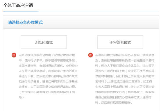The height and width of the screenshot is (111, 161).
Task: Click the red 注 icon beside 手写签名模式 description
Action: [90, 55]
